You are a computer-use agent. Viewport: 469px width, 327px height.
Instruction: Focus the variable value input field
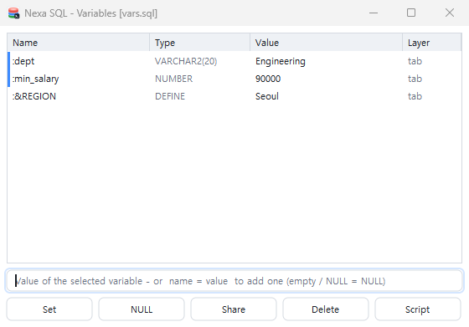point(234,281)
